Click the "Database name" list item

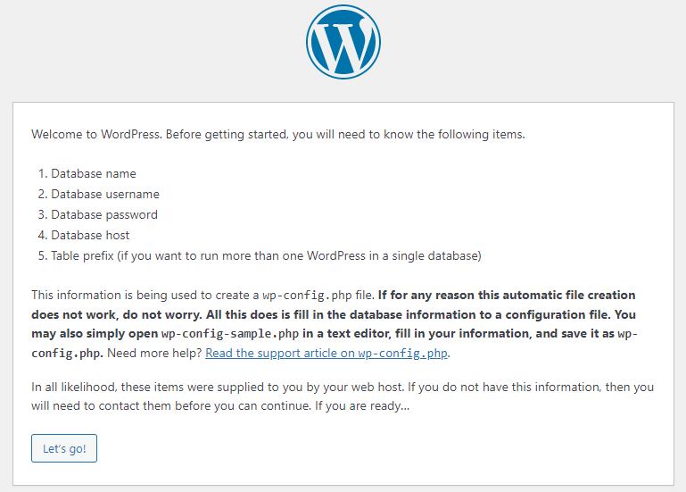click(93, 173)
